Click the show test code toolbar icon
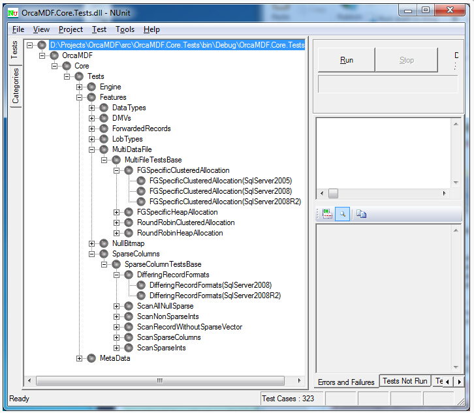 (327, 214)
